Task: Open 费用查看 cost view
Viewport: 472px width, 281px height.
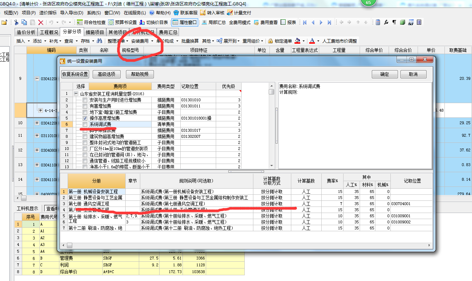Action: [266, 22]
